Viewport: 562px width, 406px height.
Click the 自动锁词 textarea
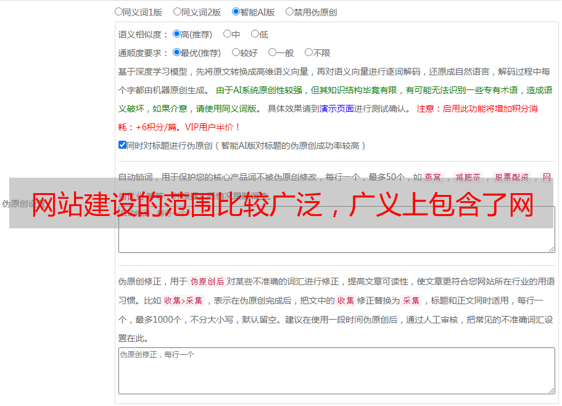click(x=337, y=230)
